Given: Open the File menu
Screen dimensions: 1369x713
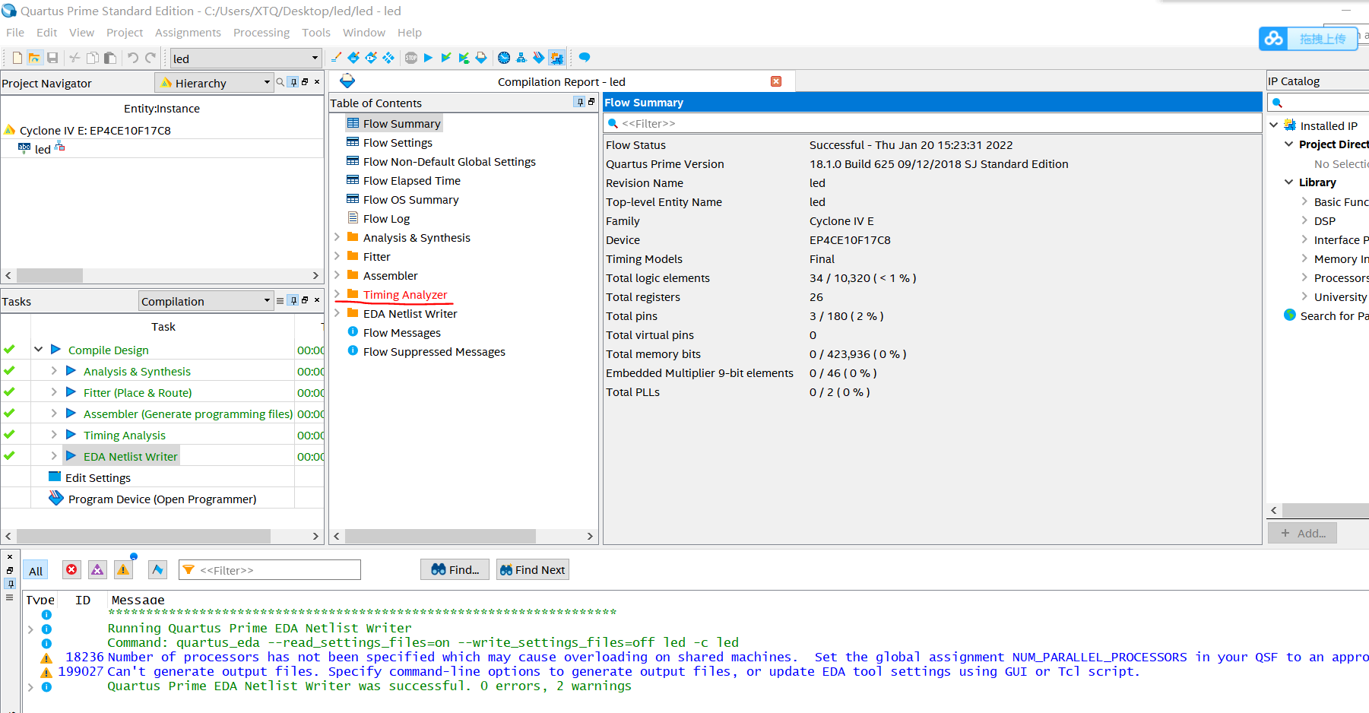Looking at the screenshot, I should click(x=15, y=33).
